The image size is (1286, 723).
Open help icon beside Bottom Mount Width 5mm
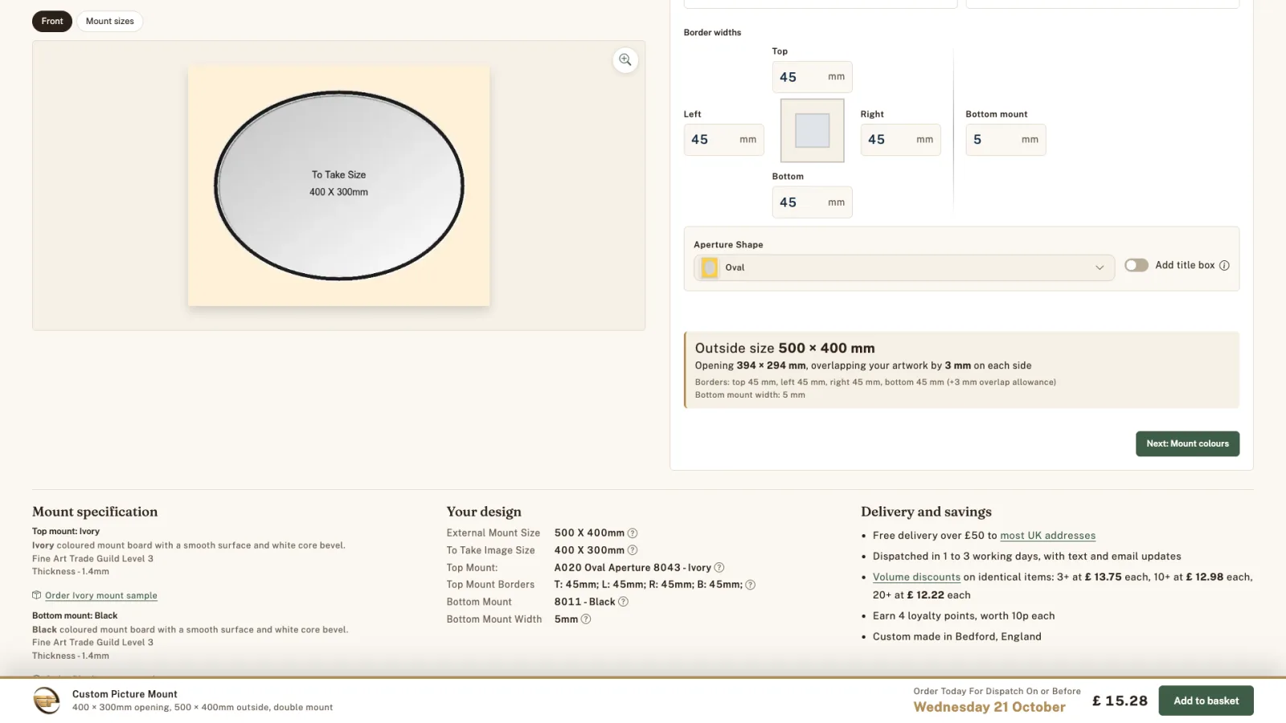coord(586,619)
